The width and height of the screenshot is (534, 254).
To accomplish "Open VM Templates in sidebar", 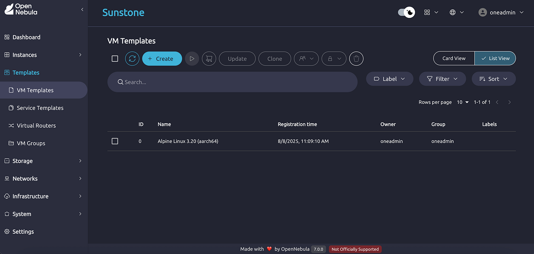I will [x=44, y=90].
